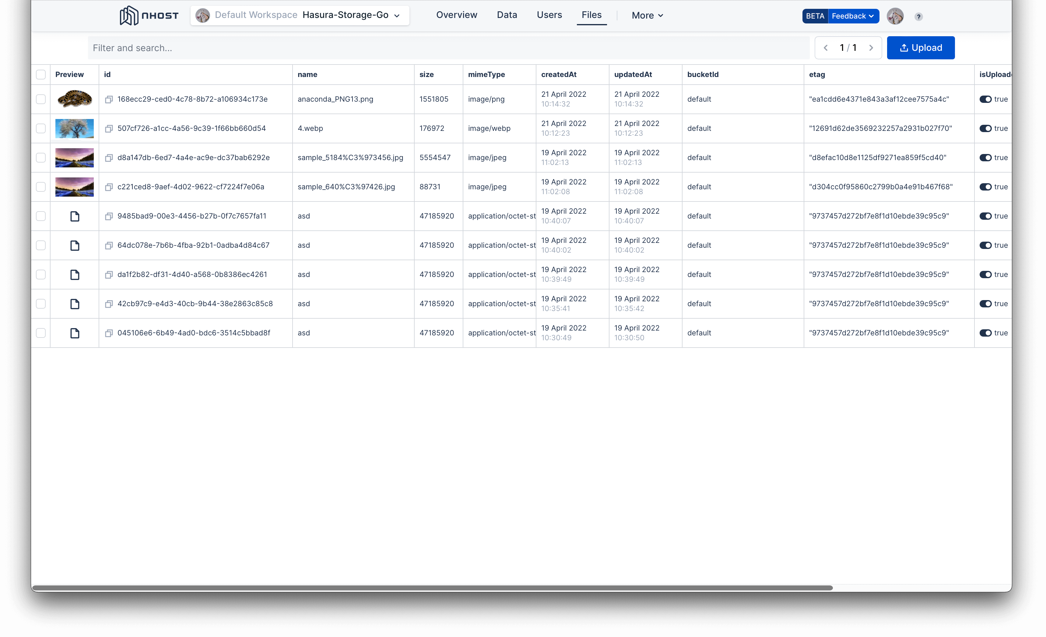Expand the More navigation menu
The width and height of the screenshot is (1046, 637).
click(646, 15)
